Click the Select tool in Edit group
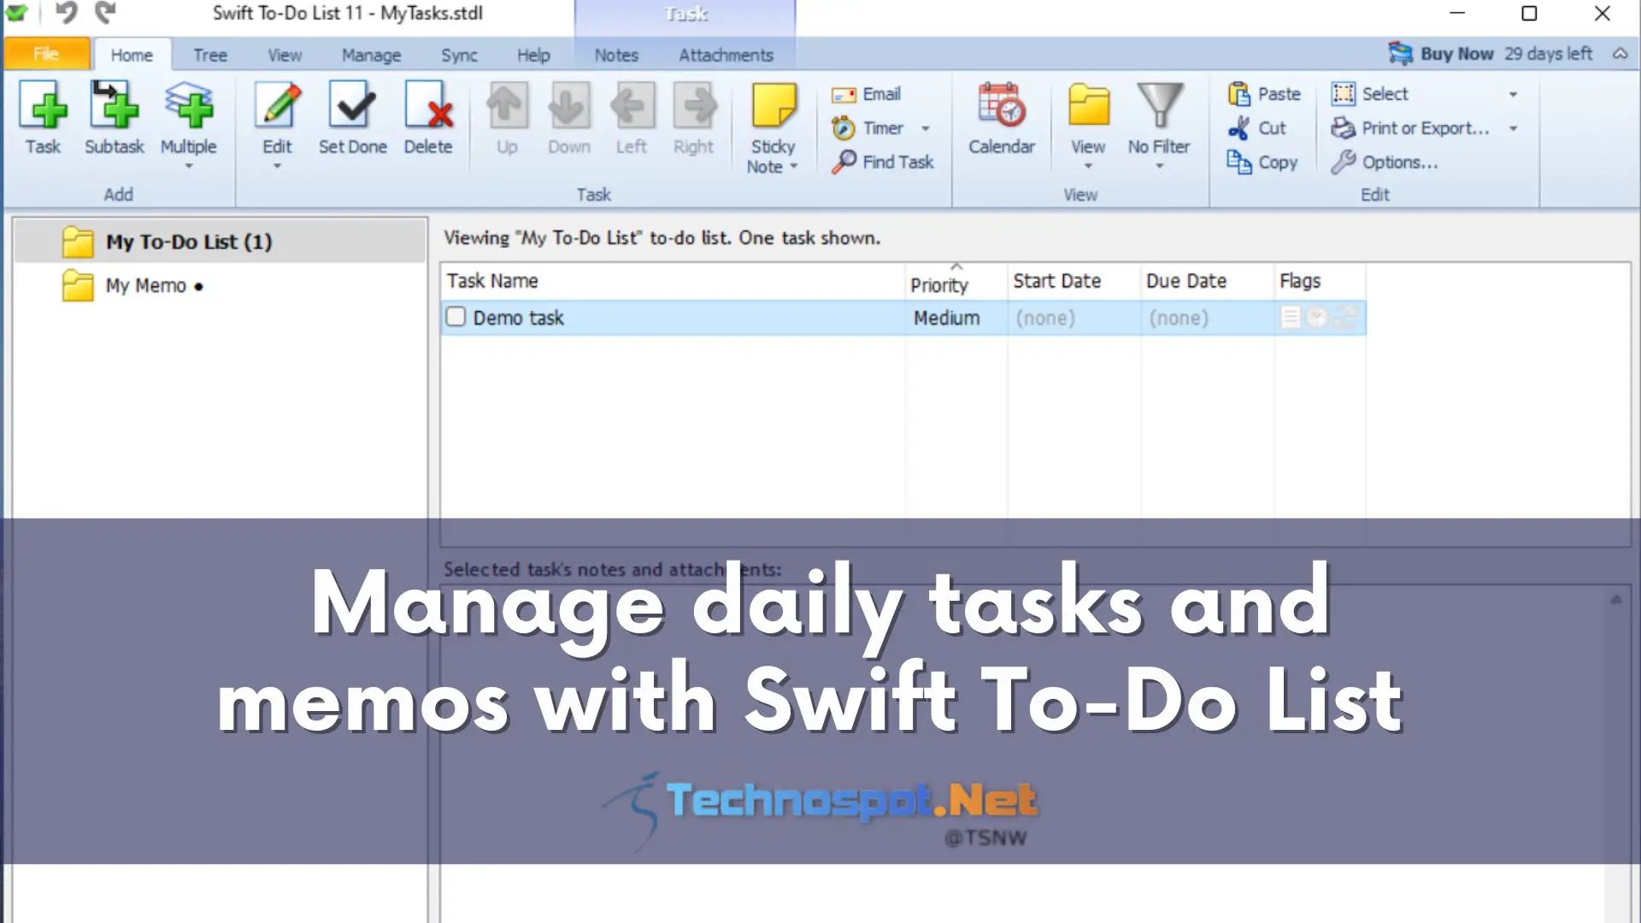This screenshot has width=1641, height=923. click(x=1369, y=94)
